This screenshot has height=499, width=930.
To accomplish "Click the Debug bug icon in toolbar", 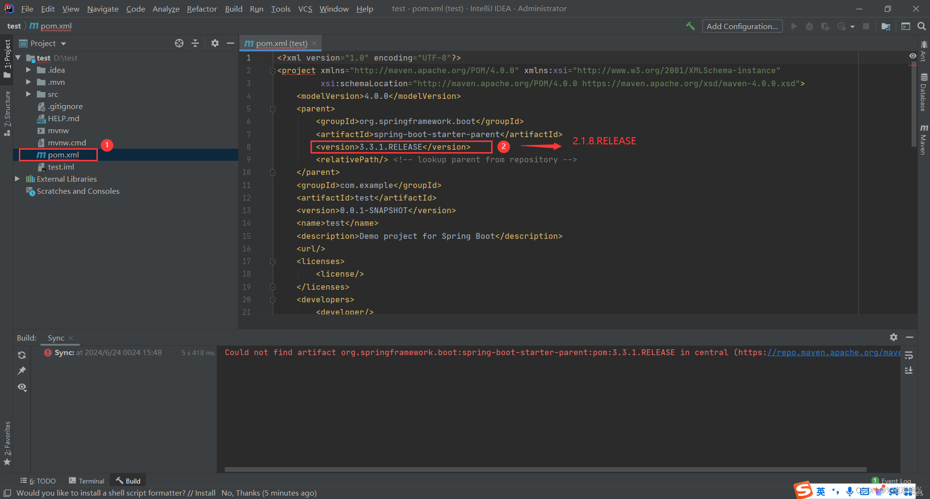I will 809,26.
